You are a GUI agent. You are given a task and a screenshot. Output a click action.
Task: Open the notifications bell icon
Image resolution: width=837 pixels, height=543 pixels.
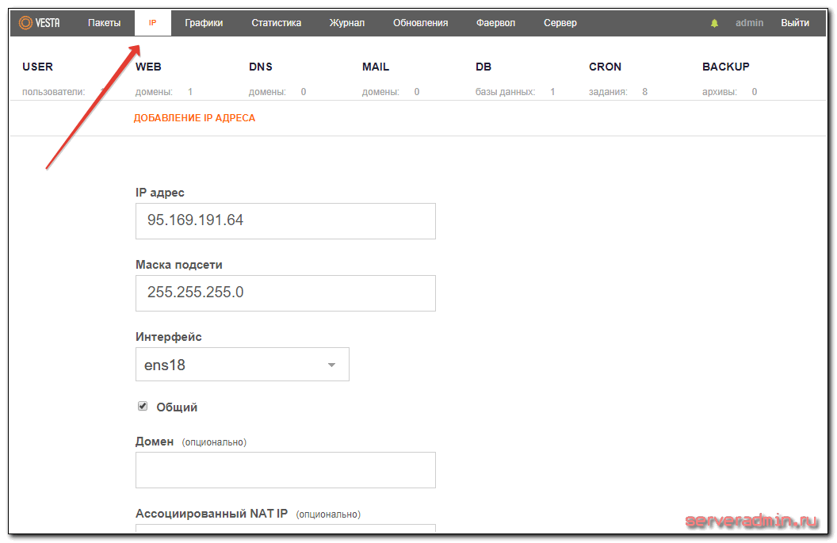coord(714,23)
